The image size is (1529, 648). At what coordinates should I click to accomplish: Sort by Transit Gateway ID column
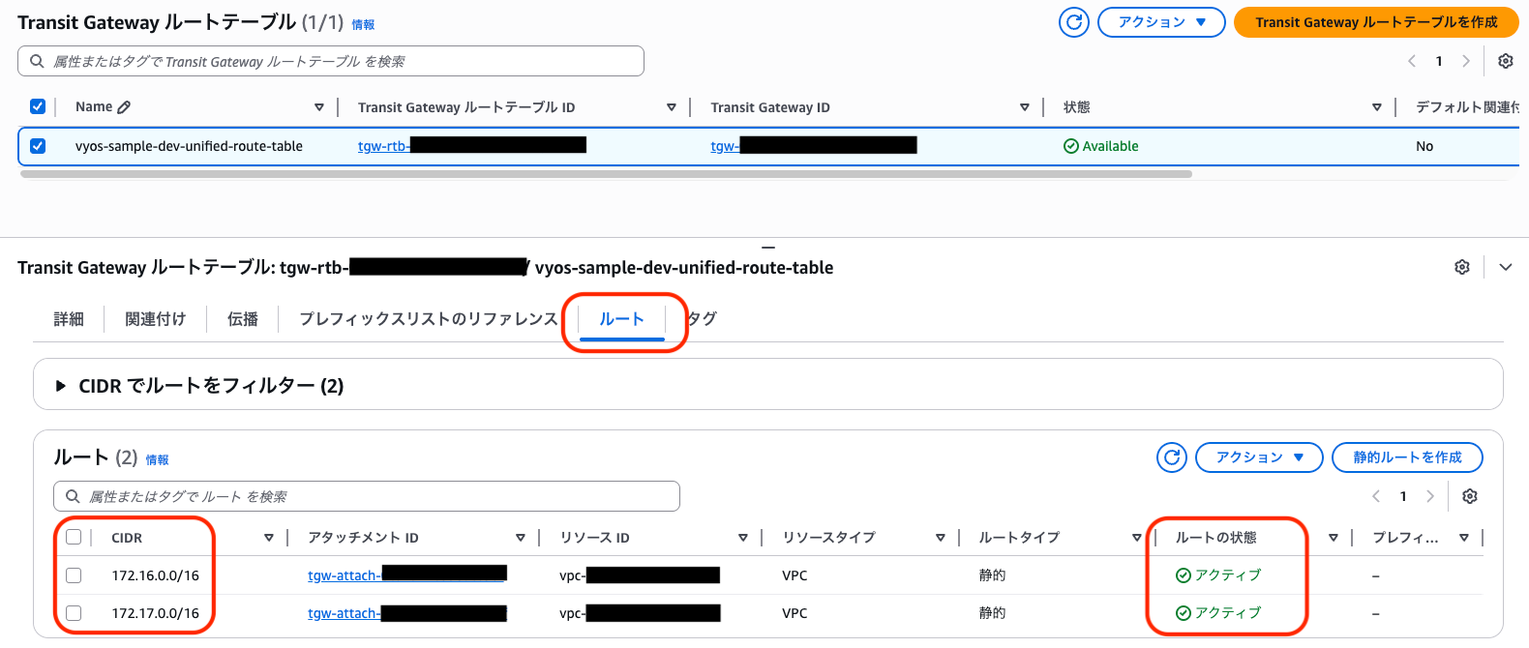point(1025,107)
